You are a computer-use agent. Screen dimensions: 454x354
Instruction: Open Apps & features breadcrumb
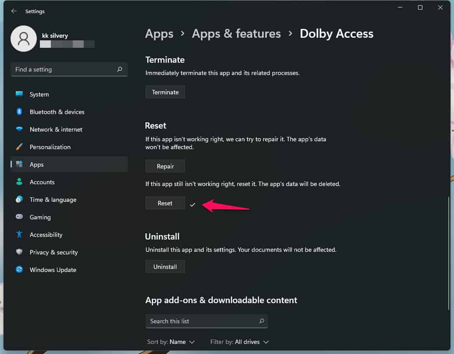coord(236,33)
